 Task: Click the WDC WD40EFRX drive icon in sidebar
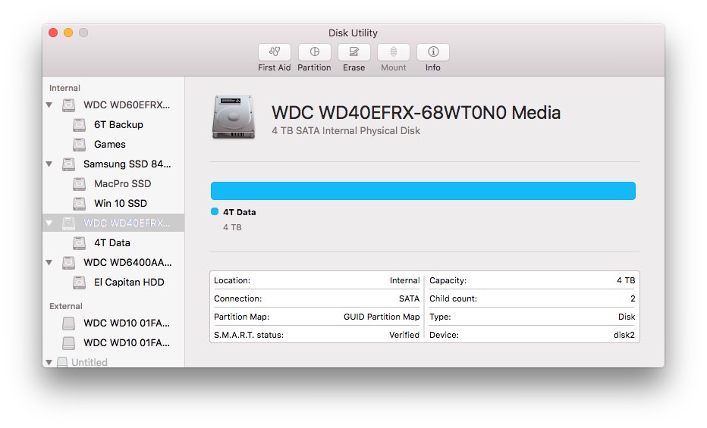68,223
